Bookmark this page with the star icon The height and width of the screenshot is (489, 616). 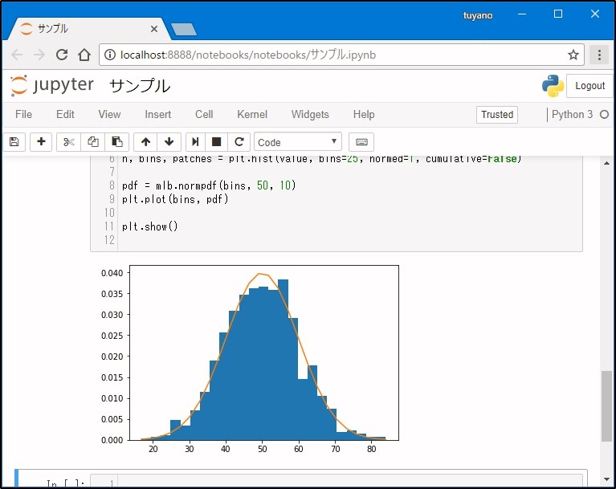point(573,55)
